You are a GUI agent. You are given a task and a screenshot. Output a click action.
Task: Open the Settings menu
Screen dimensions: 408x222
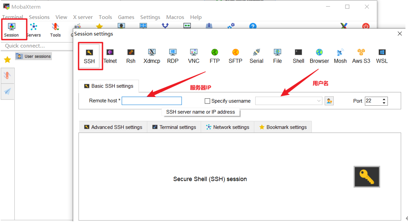tap(150, 17)
